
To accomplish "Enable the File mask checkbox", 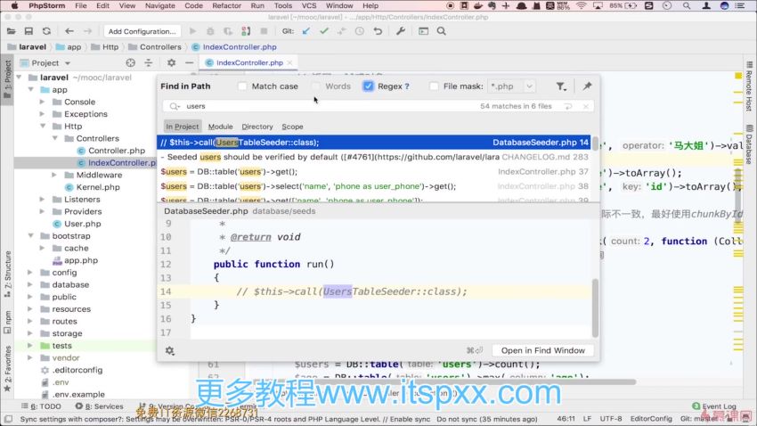I will (434, 86).
